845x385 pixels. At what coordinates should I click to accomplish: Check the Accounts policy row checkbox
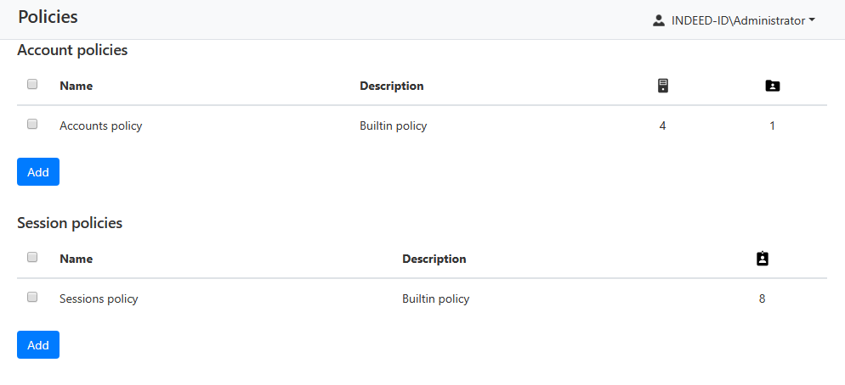[x=32, y=124]
